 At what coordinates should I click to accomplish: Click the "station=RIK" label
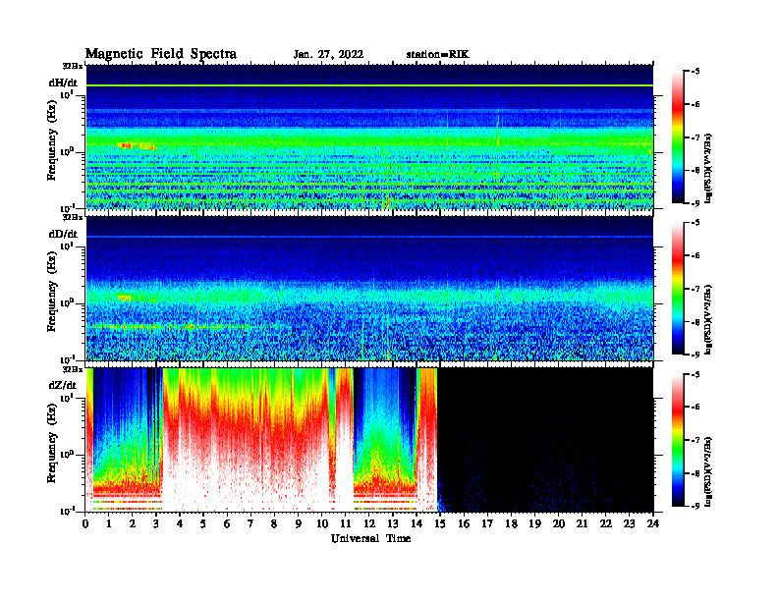(x=437, y=55)
